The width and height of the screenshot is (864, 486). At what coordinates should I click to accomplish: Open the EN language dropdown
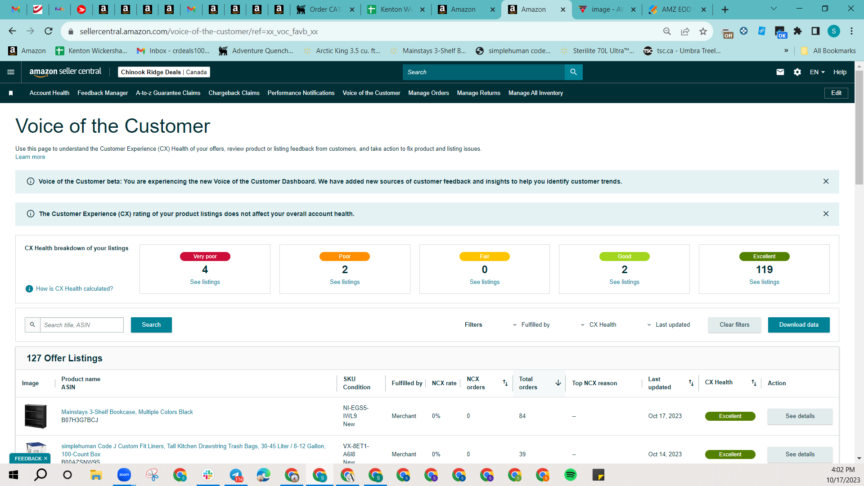pyautogui.click(x=817, y=72)
